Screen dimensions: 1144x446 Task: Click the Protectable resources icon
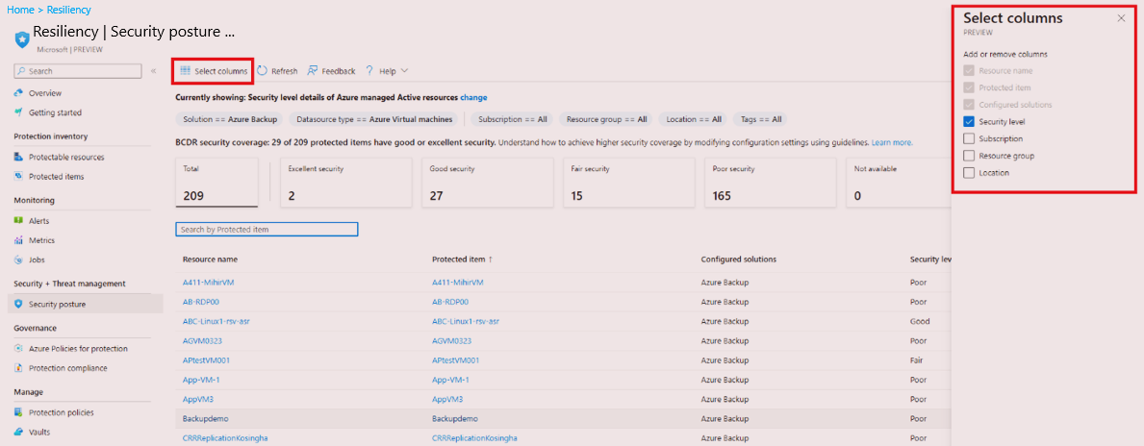pyautogui.click(x=19, y=157)
